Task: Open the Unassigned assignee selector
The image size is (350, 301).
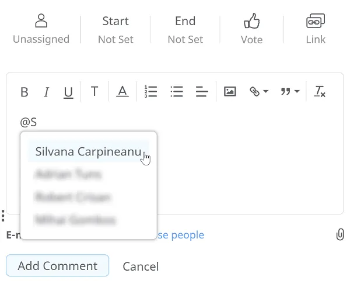Action: pyautogui.click(x=41, y=29)
